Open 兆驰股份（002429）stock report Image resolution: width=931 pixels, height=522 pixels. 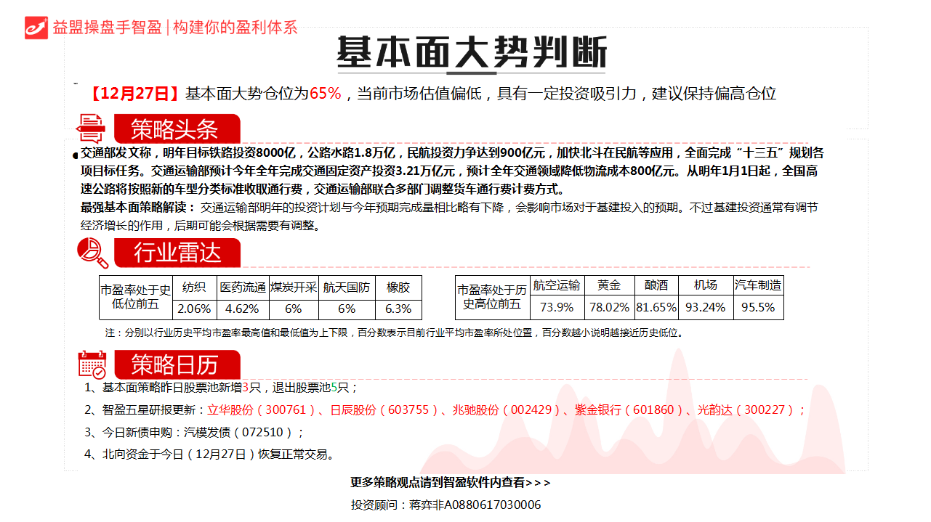(x=507, y=410)
